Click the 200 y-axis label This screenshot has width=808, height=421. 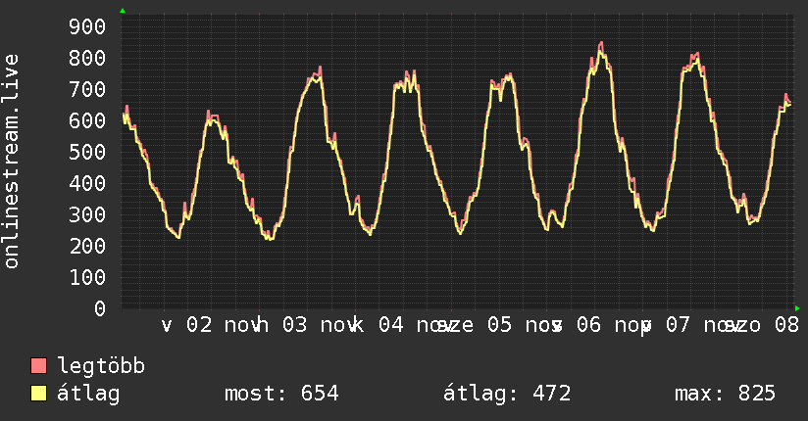coord(87,246)
